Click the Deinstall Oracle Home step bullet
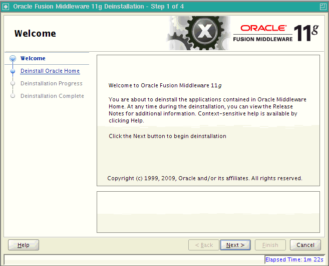This screenshot has width=329, height=266. [13, 71]
